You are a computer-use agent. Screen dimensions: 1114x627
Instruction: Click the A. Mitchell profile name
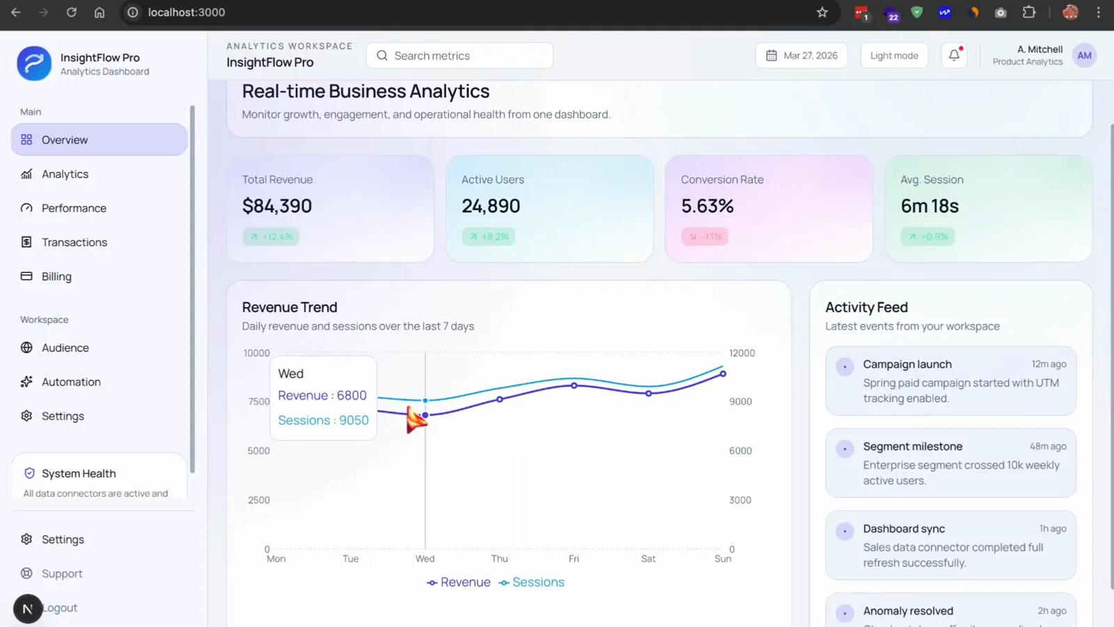pyautogui.click(x=1040, y=49)
